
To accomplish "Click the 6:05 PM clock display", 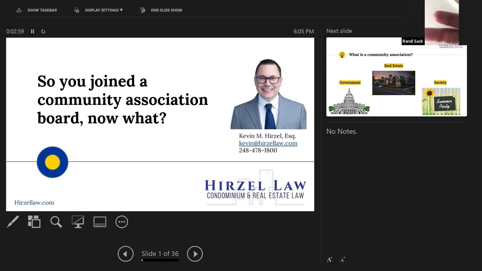I will (304, 32).
